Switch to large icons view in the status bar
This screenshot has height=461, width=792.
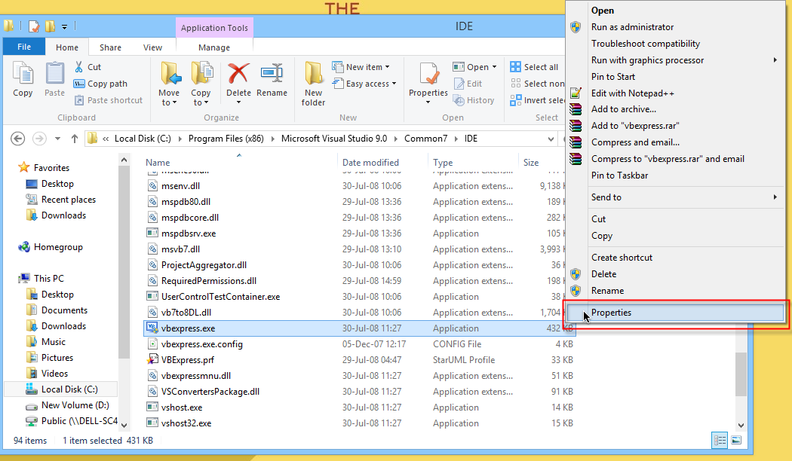[x=736, y=440]
